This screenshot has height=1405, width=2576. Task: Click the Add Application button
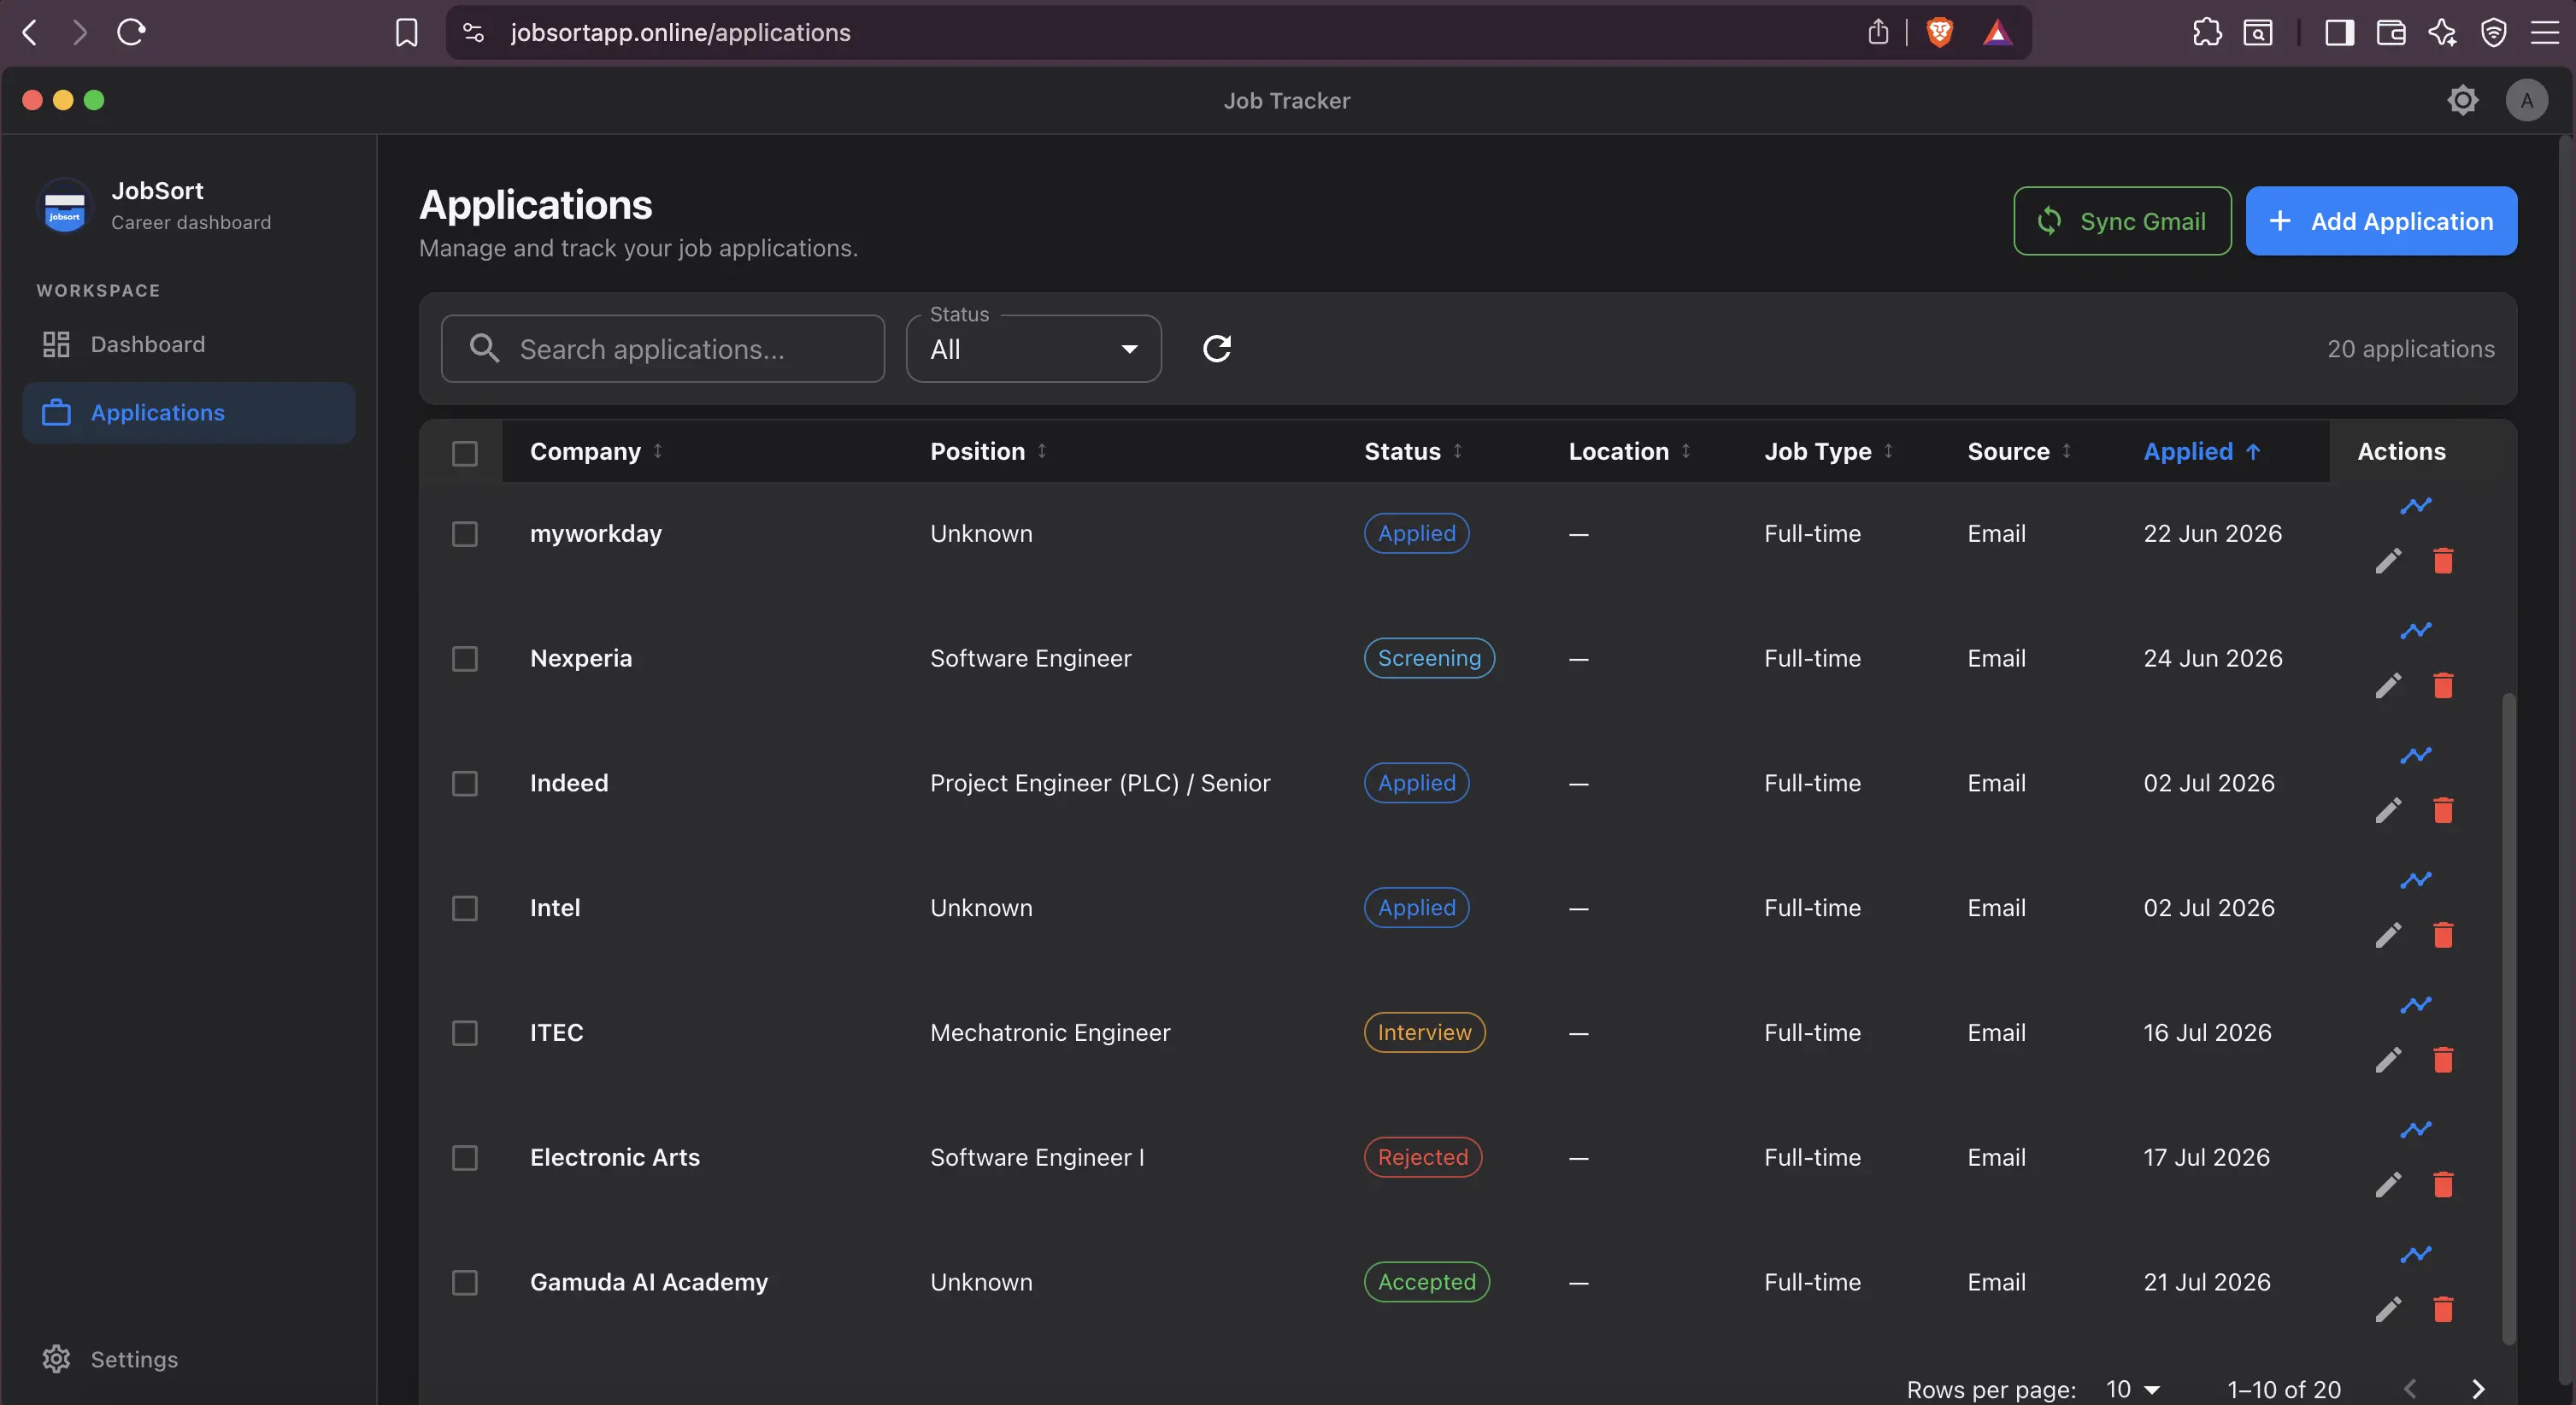point(2381,221)
